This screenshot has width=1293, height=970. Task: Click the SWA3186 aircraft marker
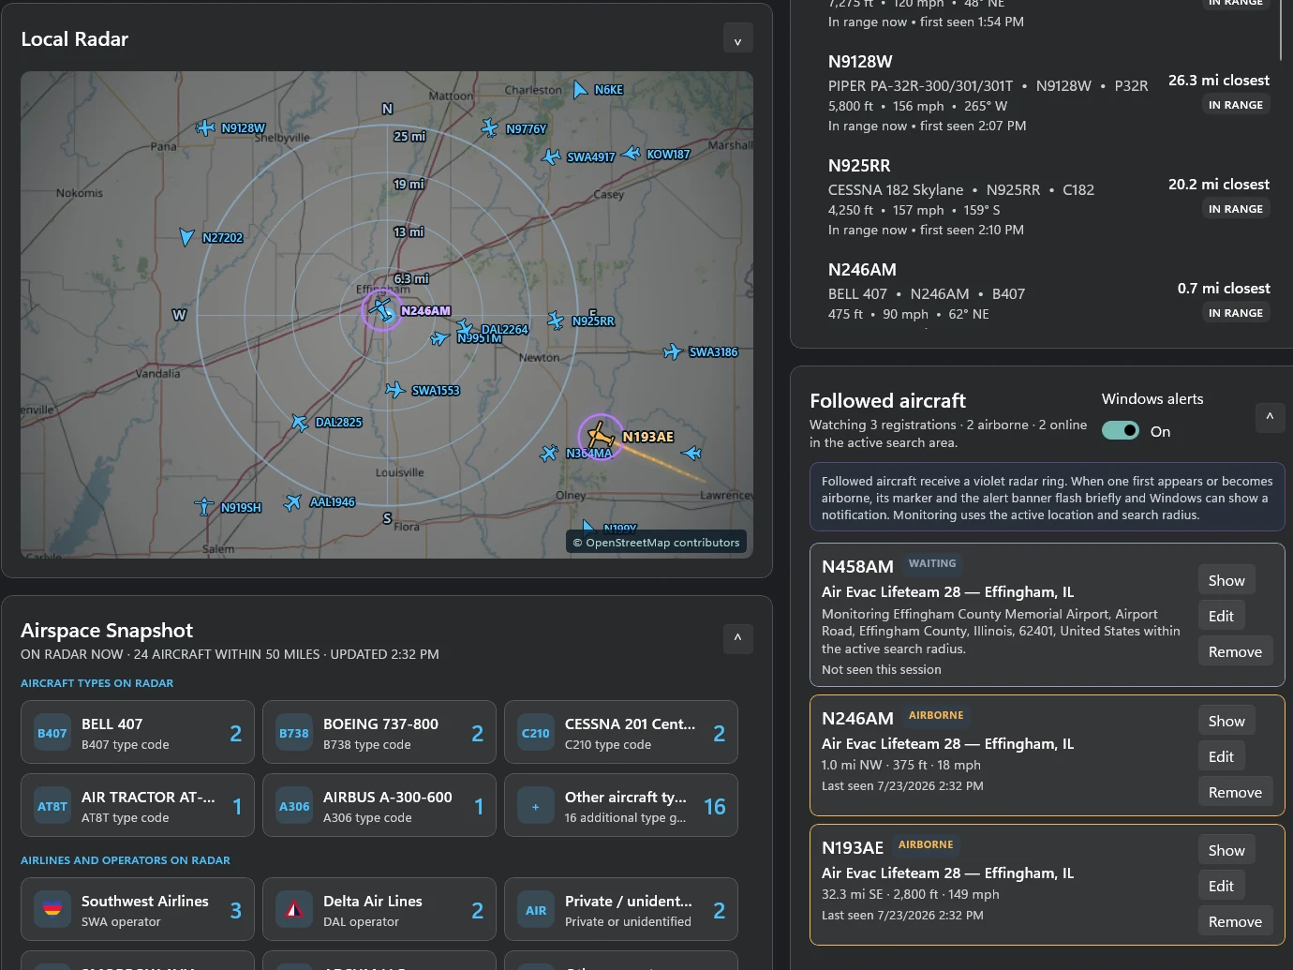(673, 351)
